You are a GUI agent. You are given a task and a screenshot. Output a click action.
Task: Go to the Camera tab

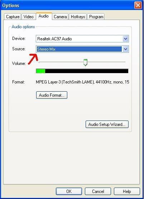[x=60, y=17]
